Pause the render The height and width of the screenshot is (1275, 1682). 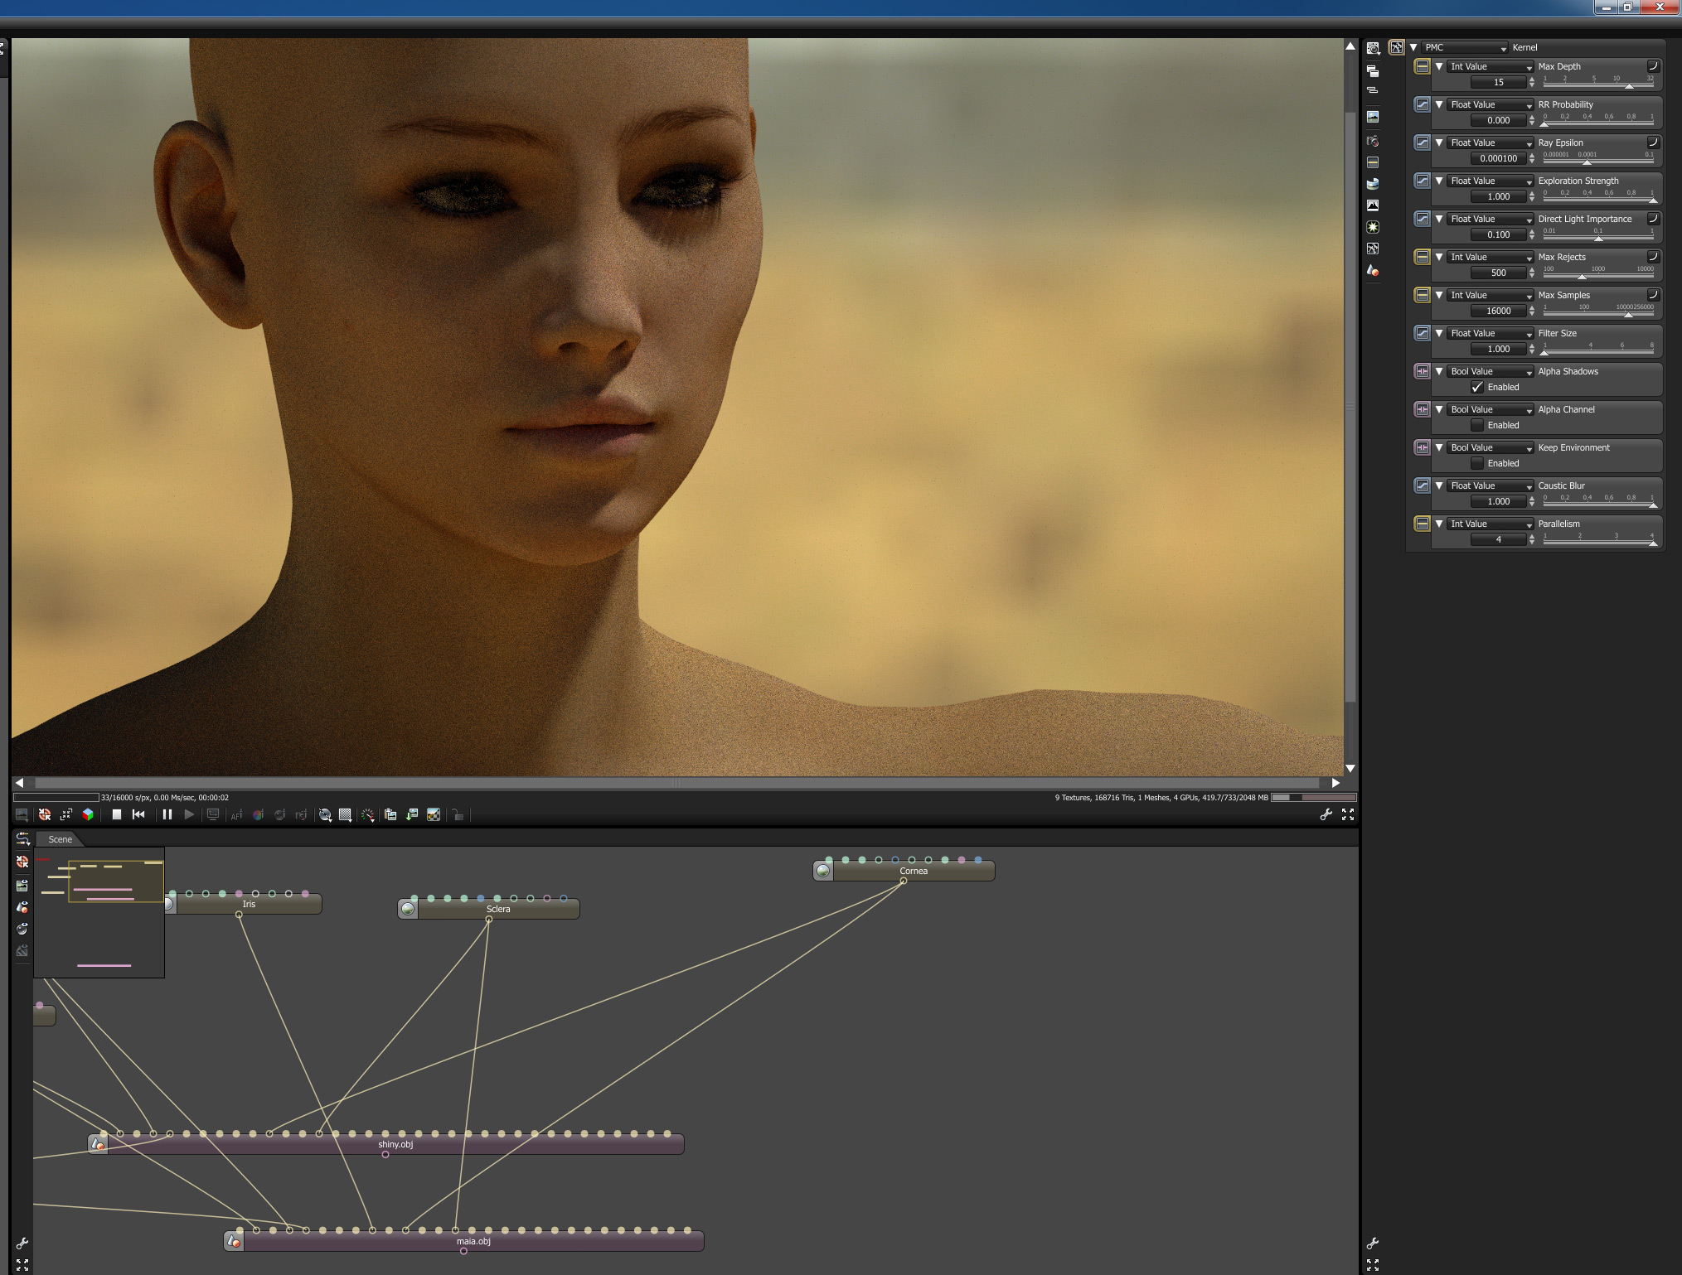tap(167, 814)
